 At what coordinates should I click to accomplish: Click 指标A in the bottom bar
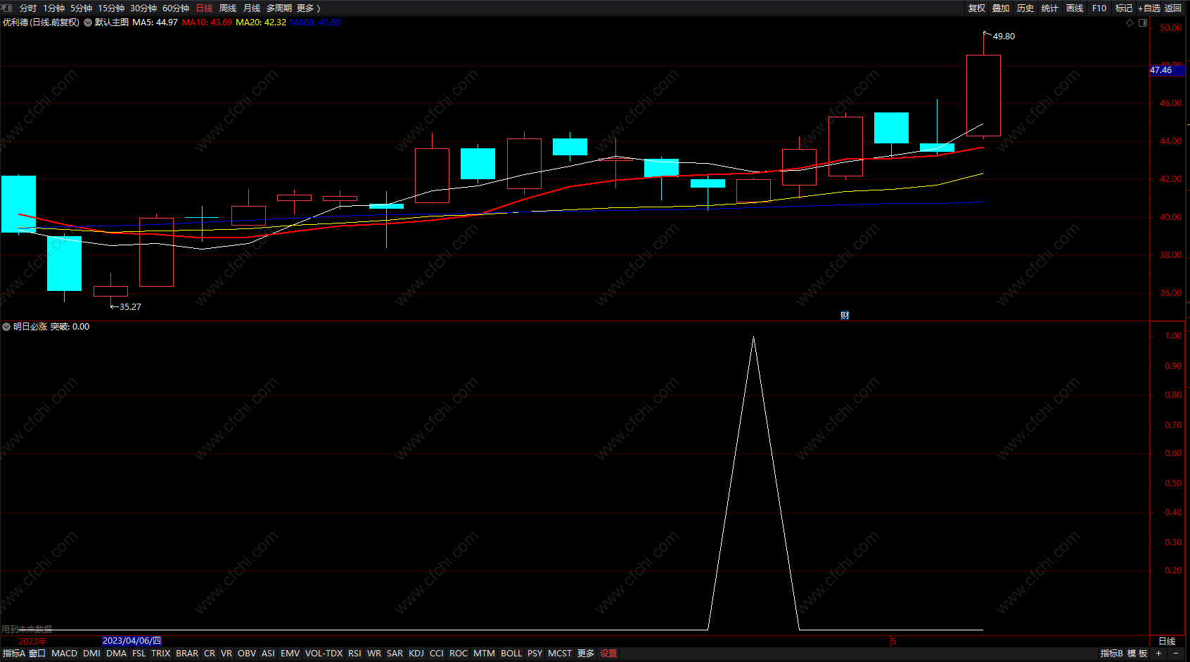pyautogui.click(x=14, y=654)
